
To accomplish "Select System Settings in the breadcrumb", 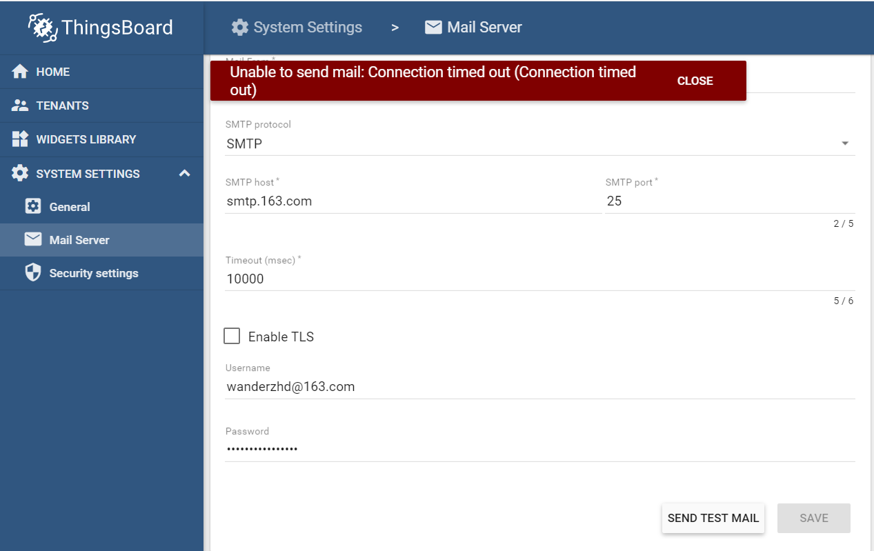I will click(304, 27).
